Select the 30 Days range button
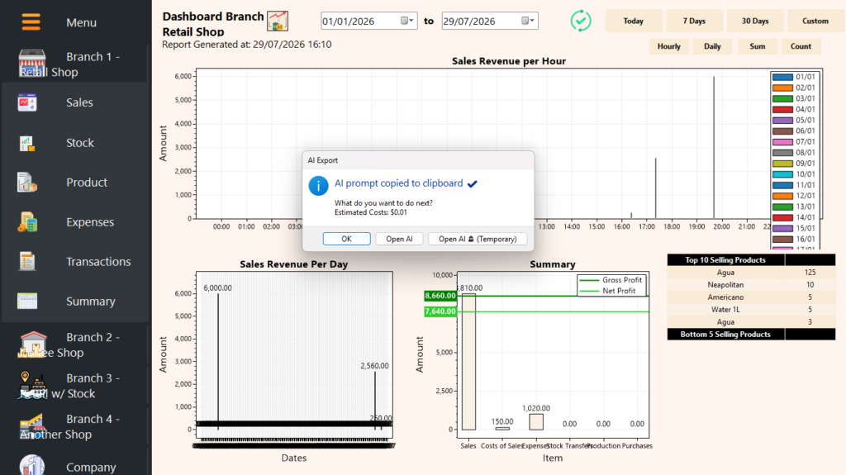Image resolution: width=846 pixels, height=475 pixels. [x=755, y=21]
